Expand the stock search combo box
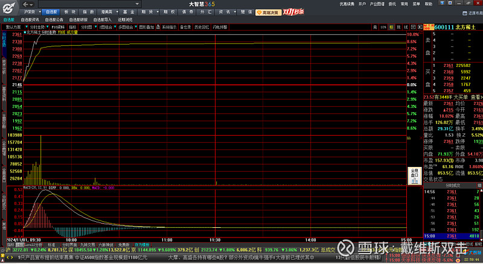This screenshot has height=264, width=483. [x=138, y=4]
